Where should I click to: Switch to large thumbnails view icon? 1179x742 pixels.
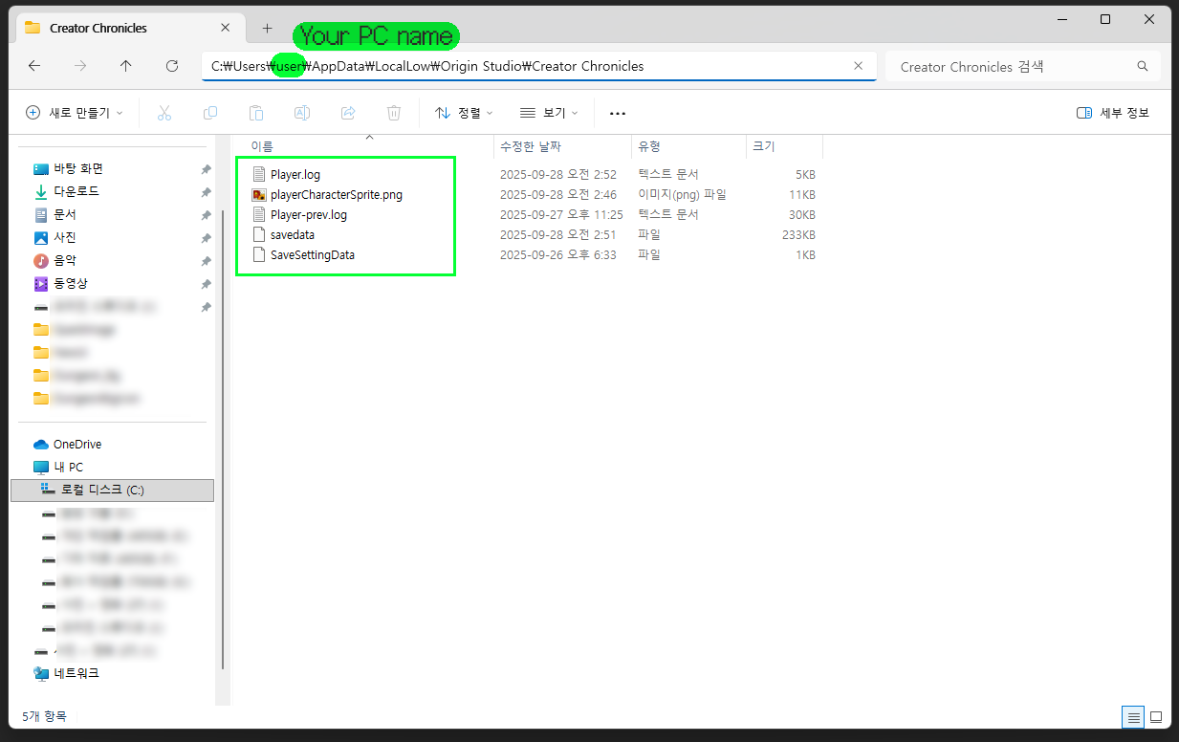click(x=1155, y=716)
